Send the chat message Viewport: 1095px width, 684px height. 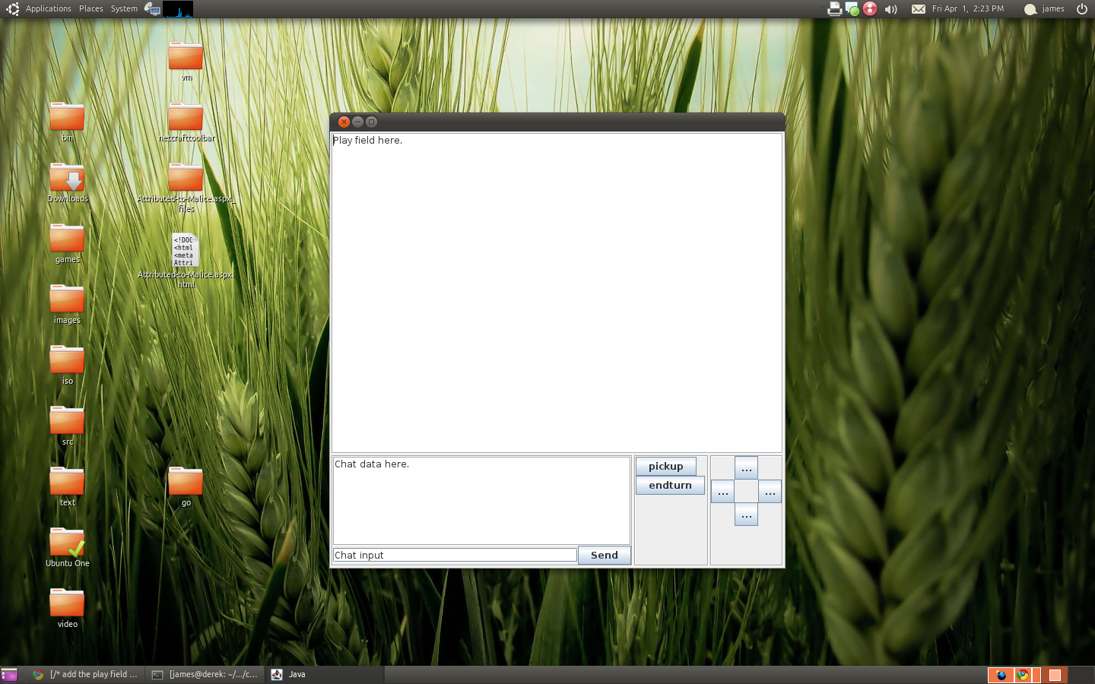click(x=604, y=556)
